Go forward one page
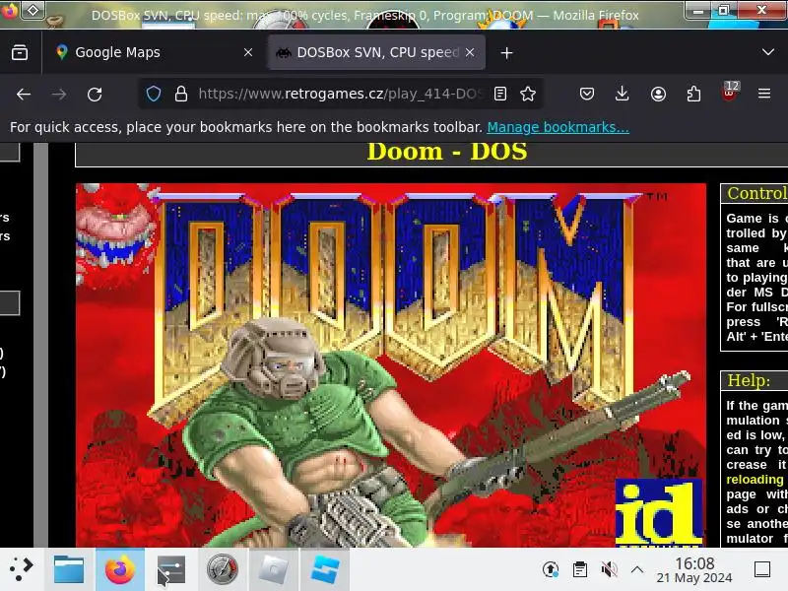 59,94
